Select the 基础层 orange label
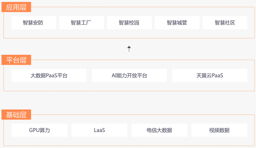256x148 pixels. (x=16, y=114)
